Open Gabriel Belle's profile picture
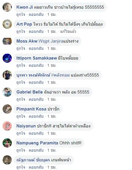Screen dimensions: 132x170 [x=7, y=92]
